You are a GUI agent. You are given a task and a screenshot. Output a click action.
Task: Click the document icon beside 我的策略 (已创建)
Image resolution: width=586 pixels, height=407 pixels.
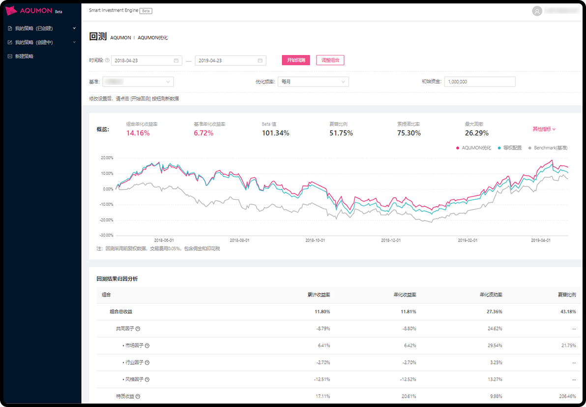(10, 28)
